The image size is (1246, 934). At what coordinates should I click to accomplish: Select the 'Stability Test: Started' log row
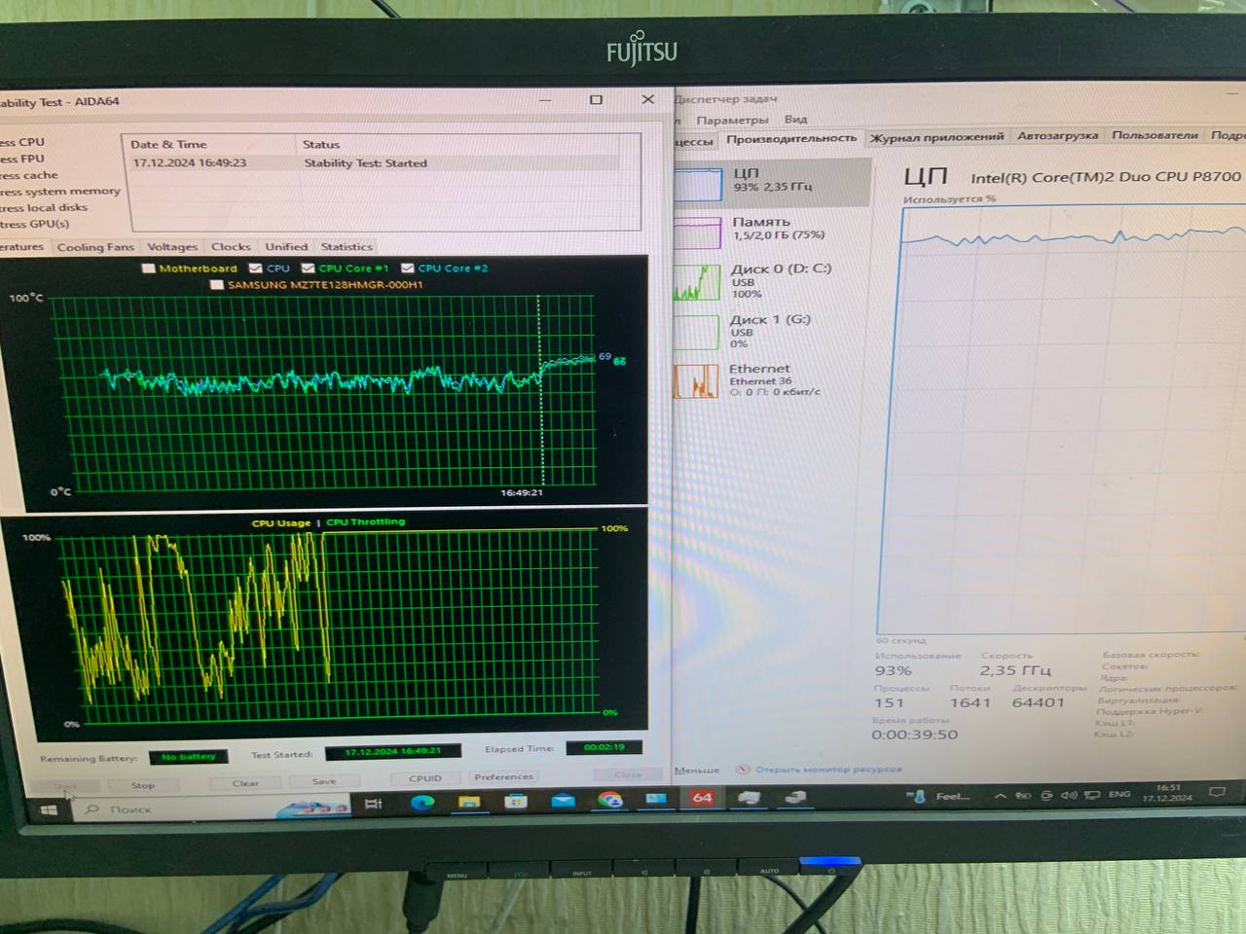pyautogui.click(x=375, y=163)
